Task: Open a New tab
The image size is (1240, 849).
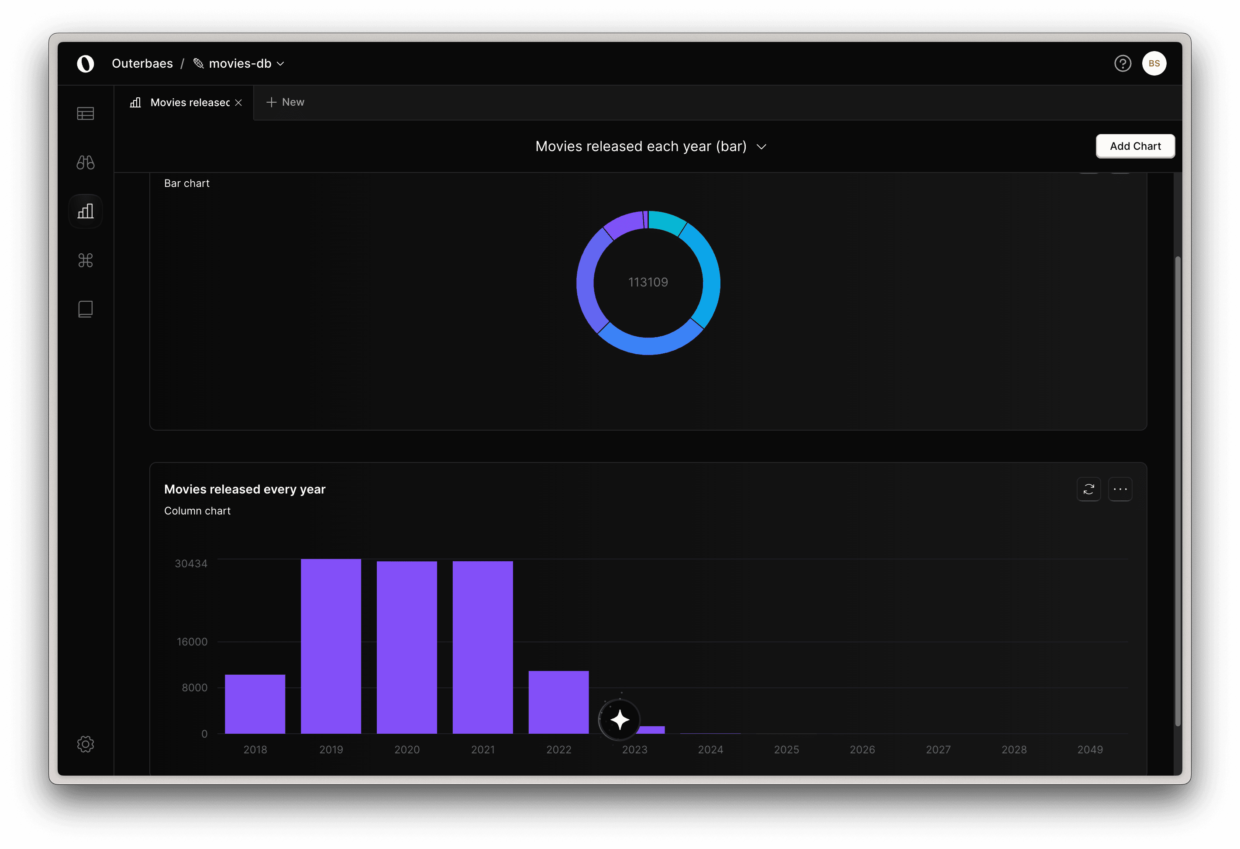Action: coord(286,102)
